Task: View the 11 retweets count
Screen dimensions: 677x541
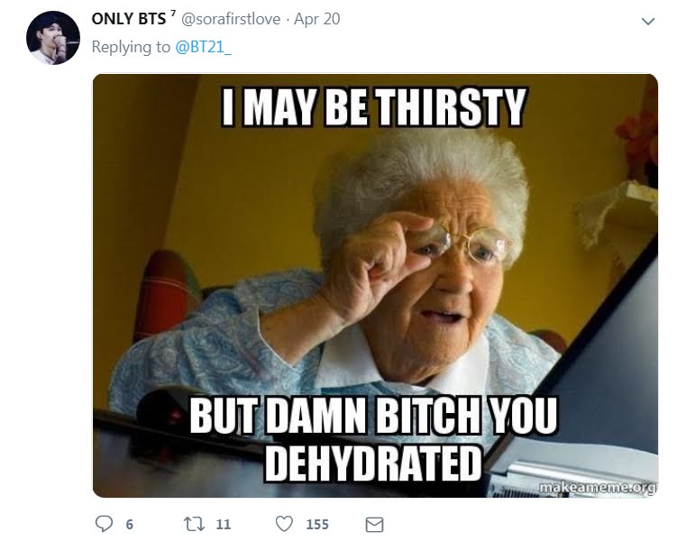Action: (224, 525)
